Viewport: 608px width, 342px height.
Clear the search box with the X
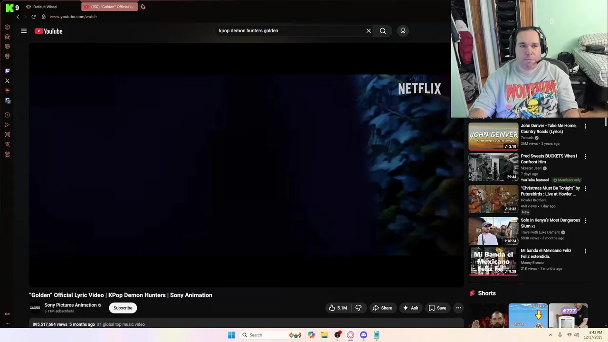(x=368, y=31)
